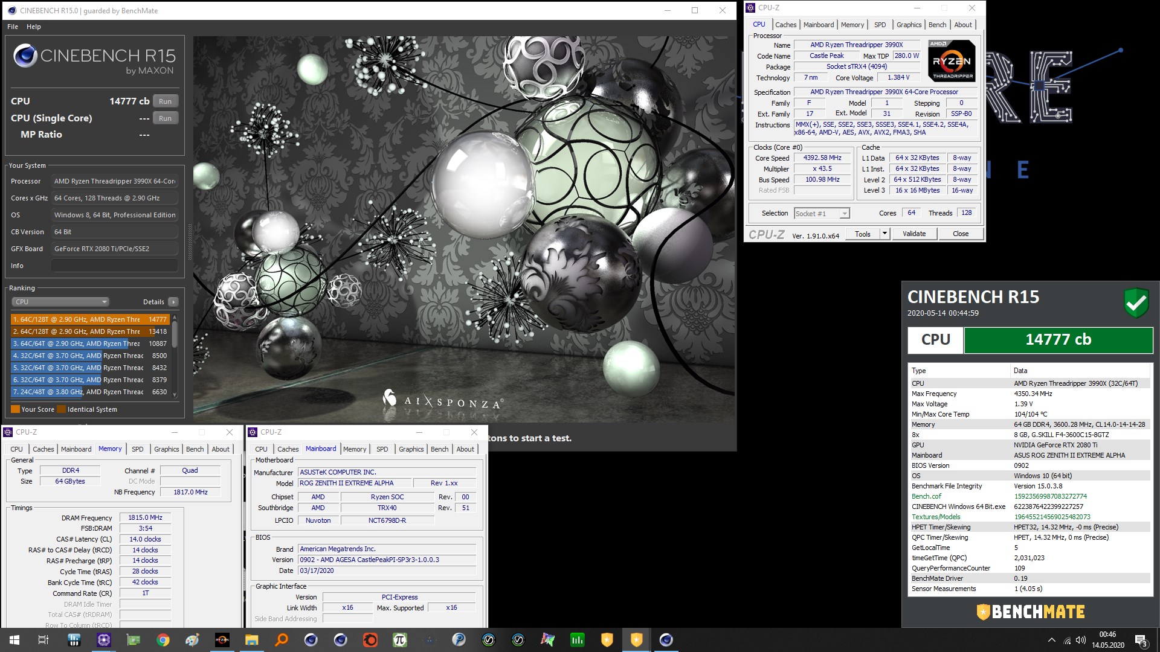Open the clock and date flyout
The image size is (1160, 652).
point(1108,640)
